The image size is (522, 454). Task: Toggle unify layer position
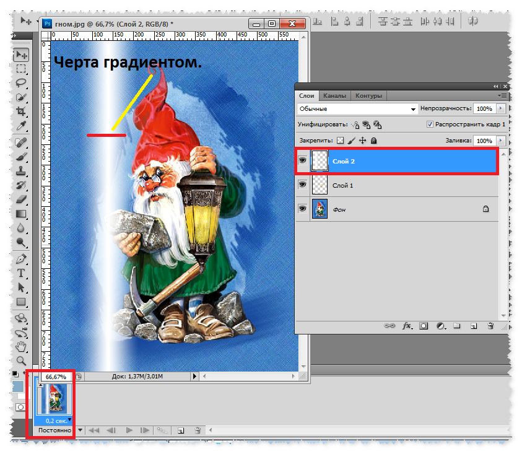(x=355, y=124)
